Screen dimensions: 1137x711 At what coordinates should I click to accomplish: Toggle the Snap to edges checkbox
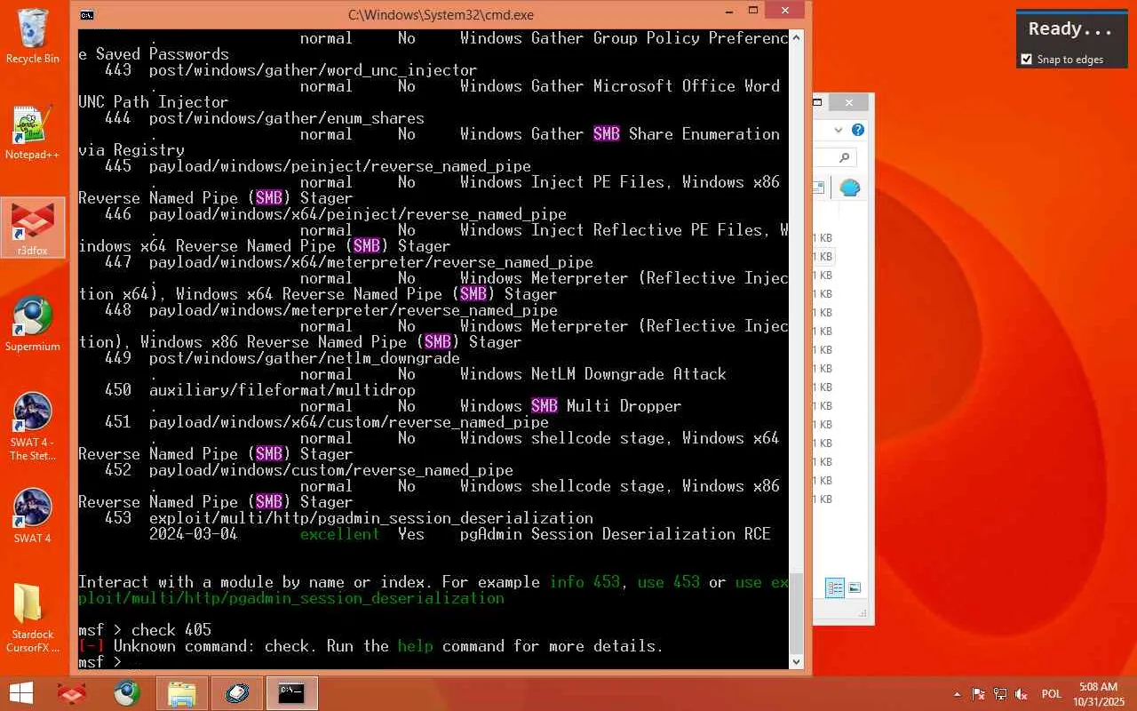coord(1027,60)
